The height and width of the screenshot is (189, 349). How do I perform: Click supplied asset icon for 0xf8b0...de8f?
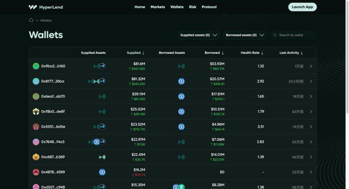(102, 111)
